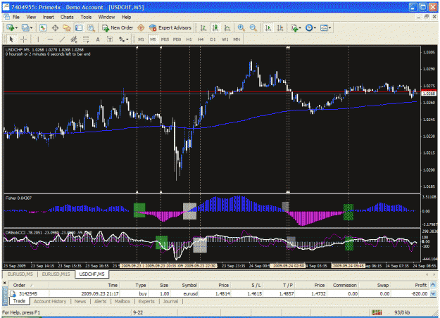Sort trades by Symbol column header

pos(189,285)
